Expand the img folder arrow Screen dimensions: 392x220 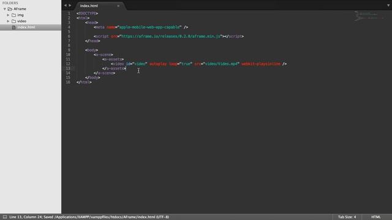8,15
